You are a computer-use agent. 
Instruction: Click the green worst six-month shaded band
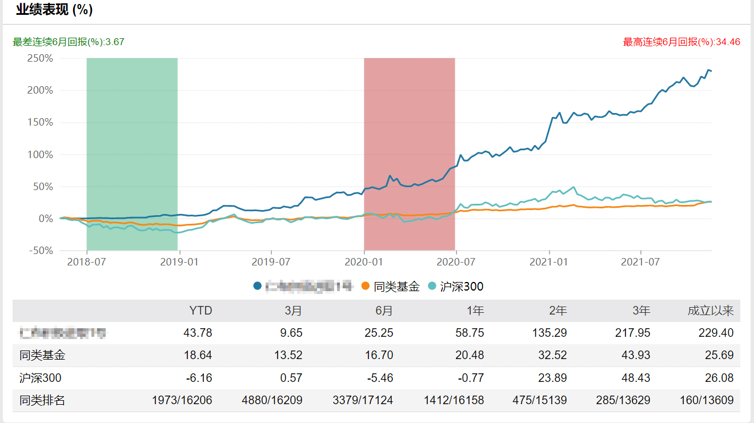(132, 154)
